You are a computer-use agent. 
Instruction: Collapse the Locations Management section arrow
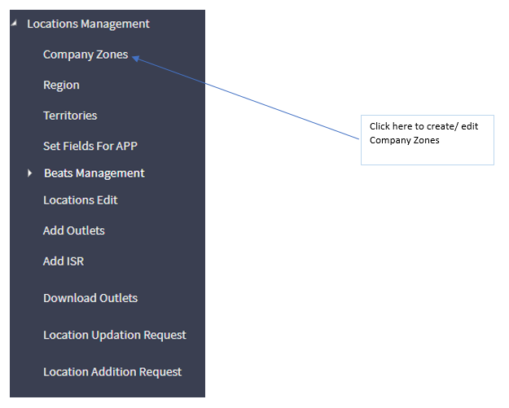click(14, 23)
